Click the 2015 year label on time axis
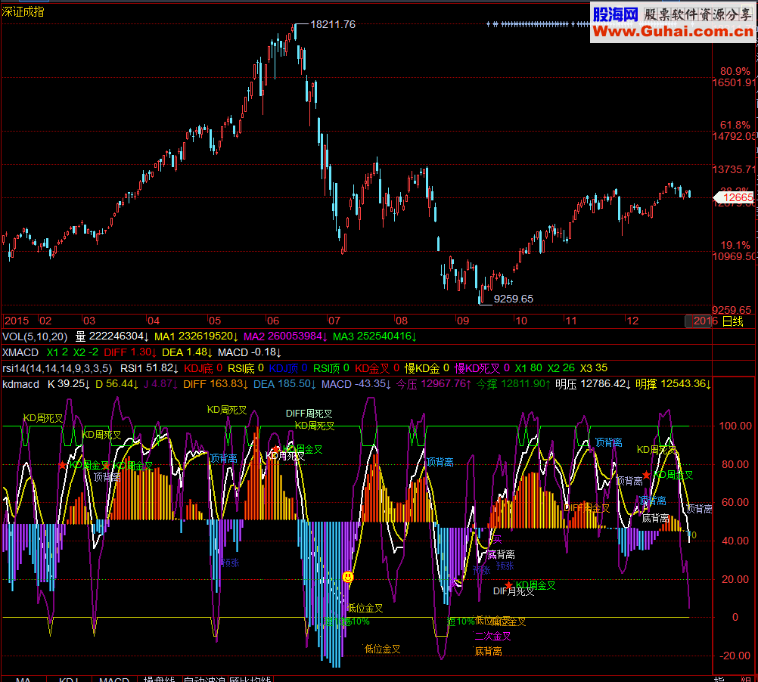The image size is (758, 682). (17, 321)
